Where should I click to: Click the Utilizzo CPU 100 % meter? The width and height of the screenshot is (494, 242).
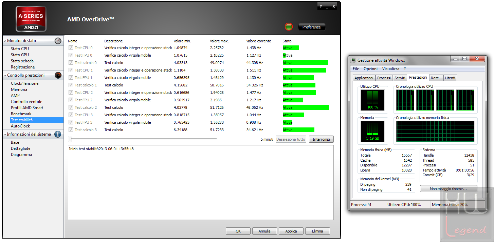pyautogui.click(x=372, y=100)
